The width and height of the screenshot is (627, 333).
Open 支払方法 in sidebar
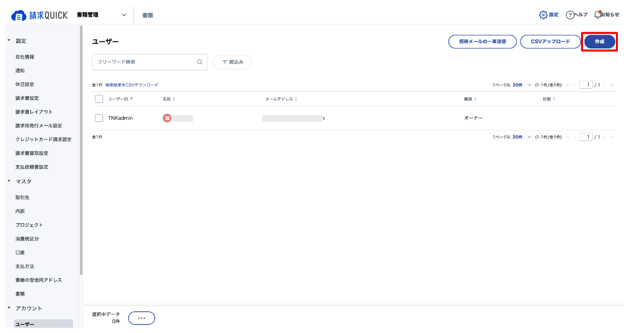pos(25,266)
